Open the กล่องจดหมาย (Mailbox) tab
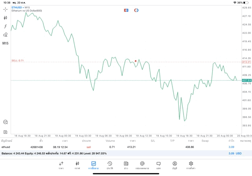 (142, 165)
